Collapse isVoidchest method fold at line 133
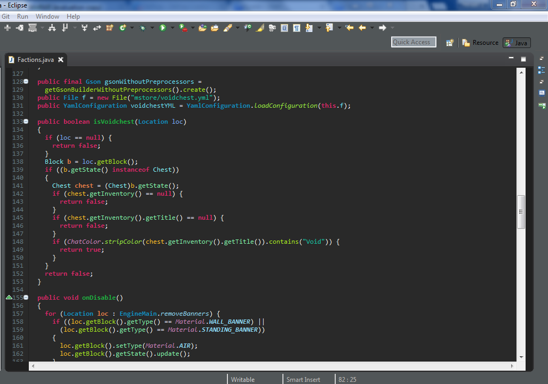 [x=26, y=121]
